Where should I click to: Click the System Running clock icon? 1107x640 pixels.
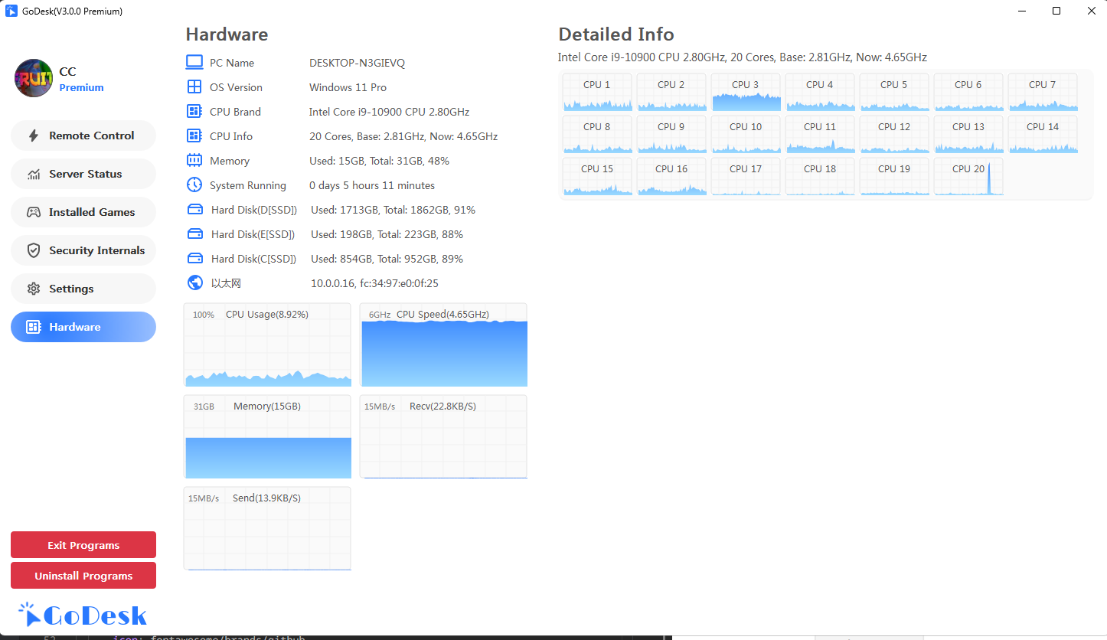click(x=194, y=185)
